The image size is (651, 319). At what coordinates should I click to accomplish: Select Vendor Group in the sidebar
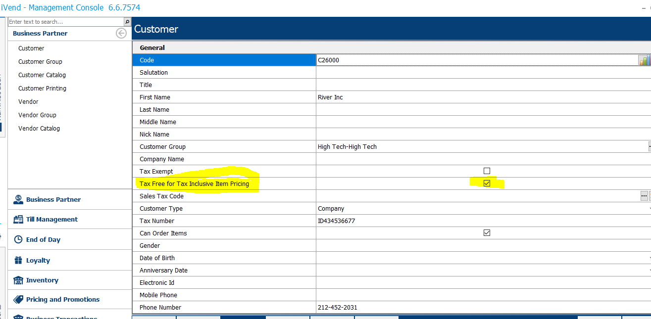(37, 115)
